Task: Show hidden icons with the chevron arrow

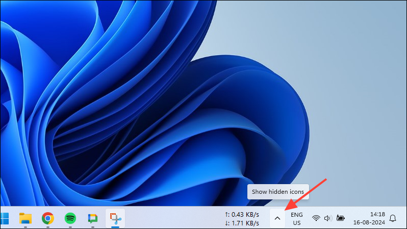Action: 277,218
